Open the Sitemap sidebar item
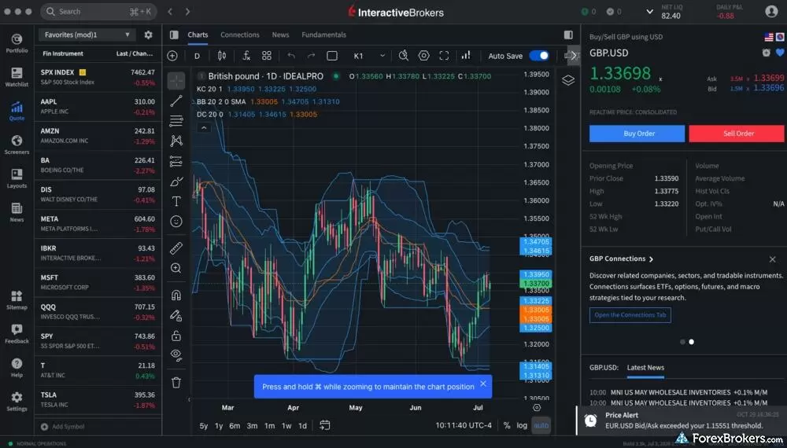787x448 pixels. point(17,299)
